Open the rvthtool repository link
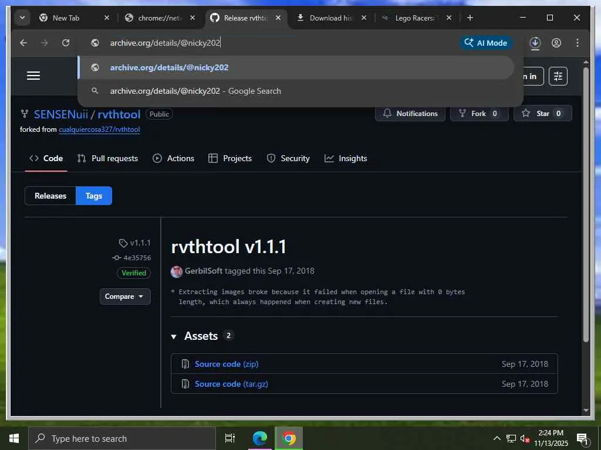 119,114
